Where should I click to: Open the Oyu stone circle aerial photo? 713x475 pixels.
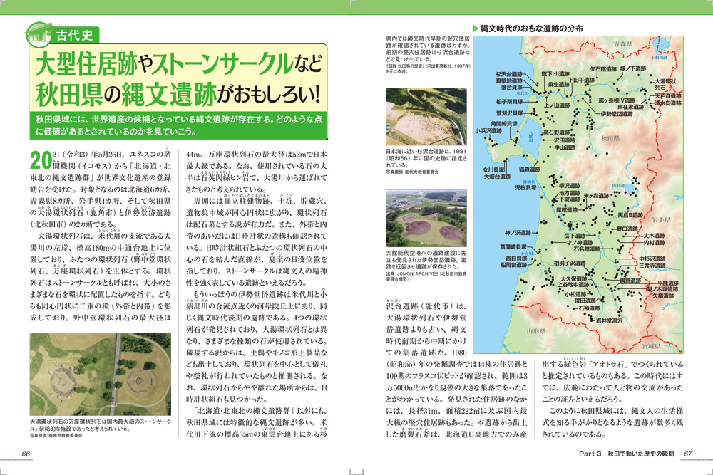(101, 374)
